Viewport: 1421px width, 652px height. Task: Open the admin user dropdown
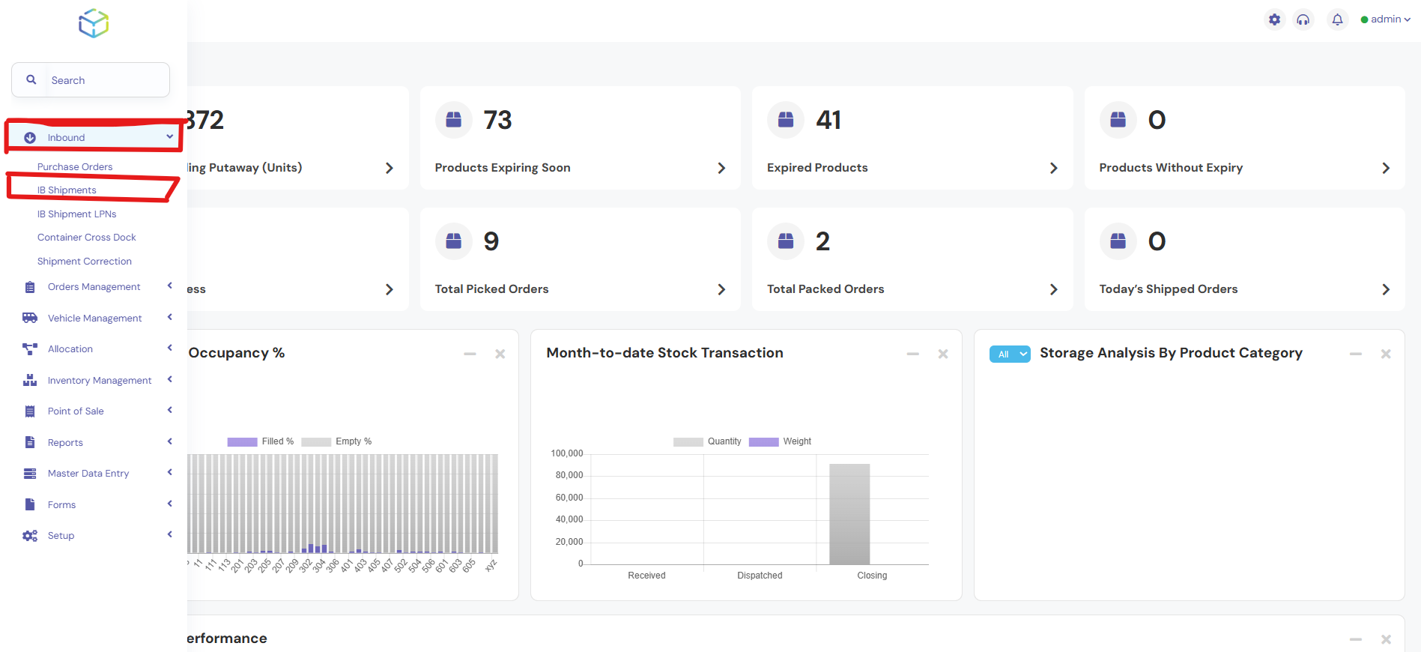click(1386, 19)
